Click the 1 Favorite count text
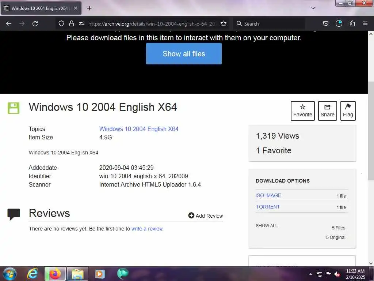Screen dimensions: 374x281 274,150
